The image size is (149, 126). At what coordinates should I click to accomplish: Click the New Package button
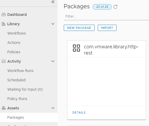pyautogui.click(x=79, y=28)
